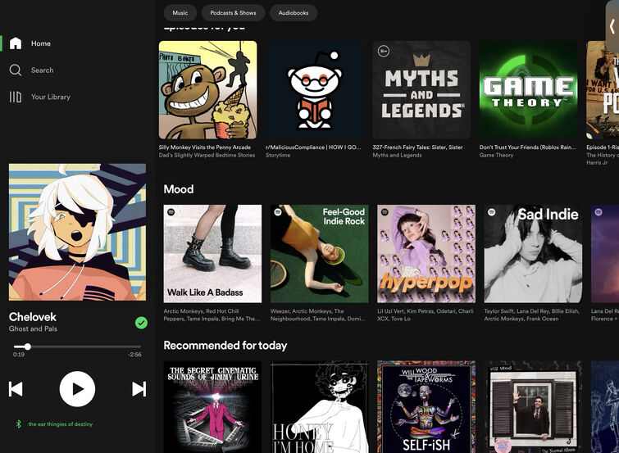Open the Reddit Snoo Storytime episode cover

[315, 90]
